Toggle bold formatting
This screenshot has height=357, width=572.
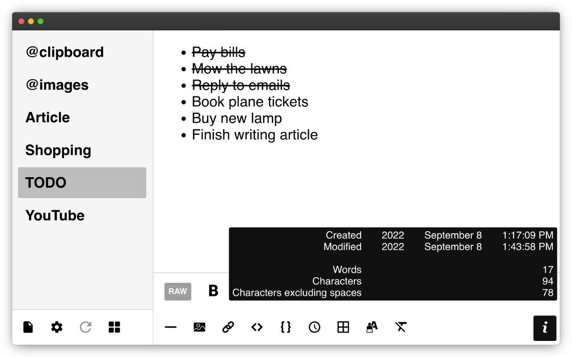pyautogui.click(x=214, y=291)
